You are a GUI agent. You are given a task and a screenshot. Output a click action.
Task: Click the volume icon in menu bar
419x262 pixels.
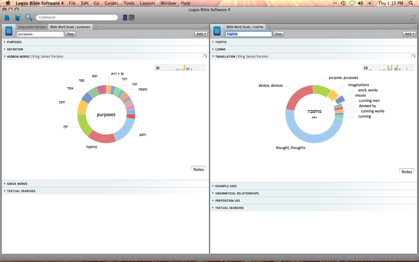360,3
